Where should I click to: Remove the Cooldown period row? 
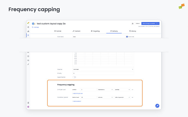pos(132,97)
